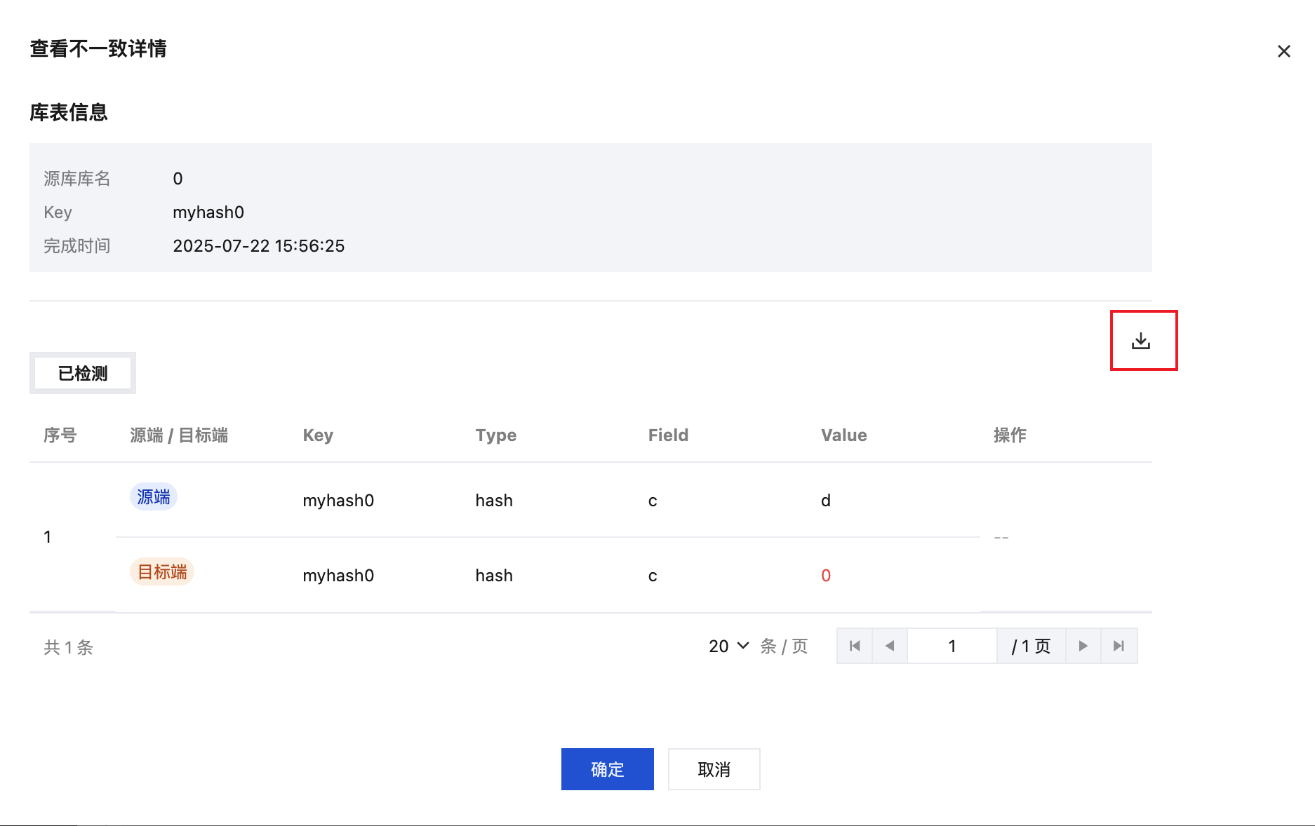Click the Key column header

pyautogui.click(x=318, y=435)
